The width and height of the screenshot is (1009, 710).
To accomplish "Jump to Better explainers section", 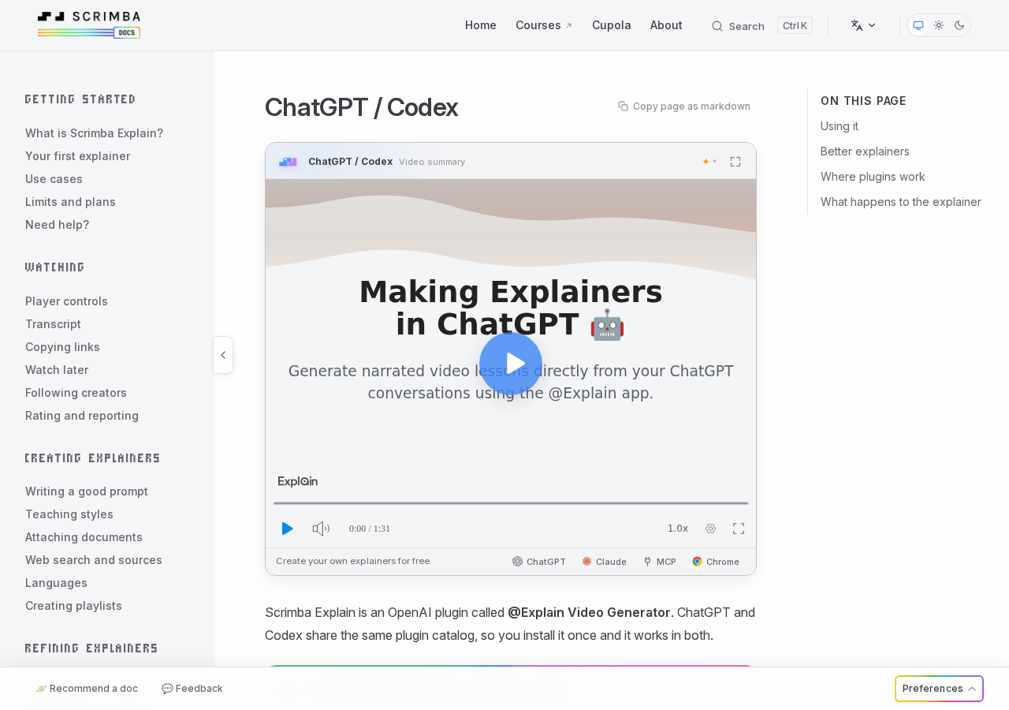I will click(x=865, y=151).
